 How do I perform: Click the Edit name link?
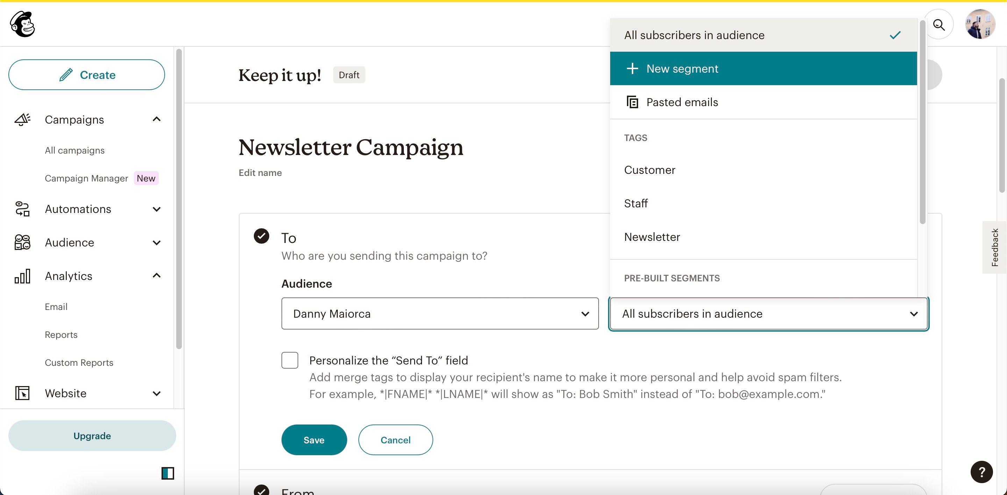(260, 172)
